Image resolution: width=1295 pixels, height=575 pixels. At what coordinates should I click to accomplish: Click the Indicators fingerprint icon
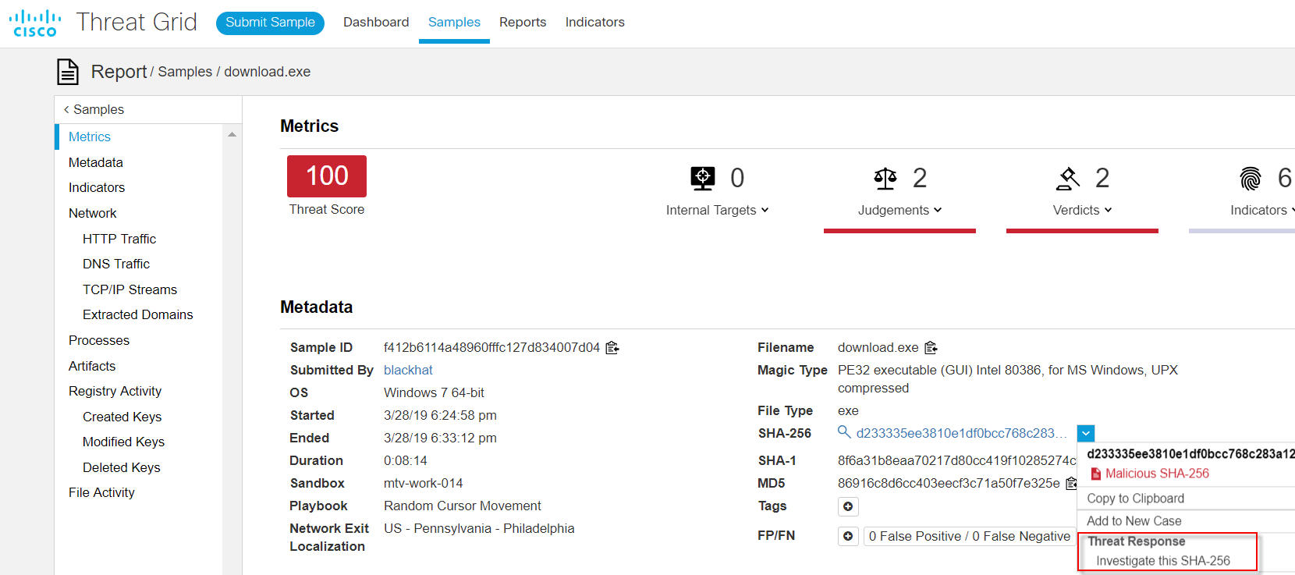point(1250,179)
